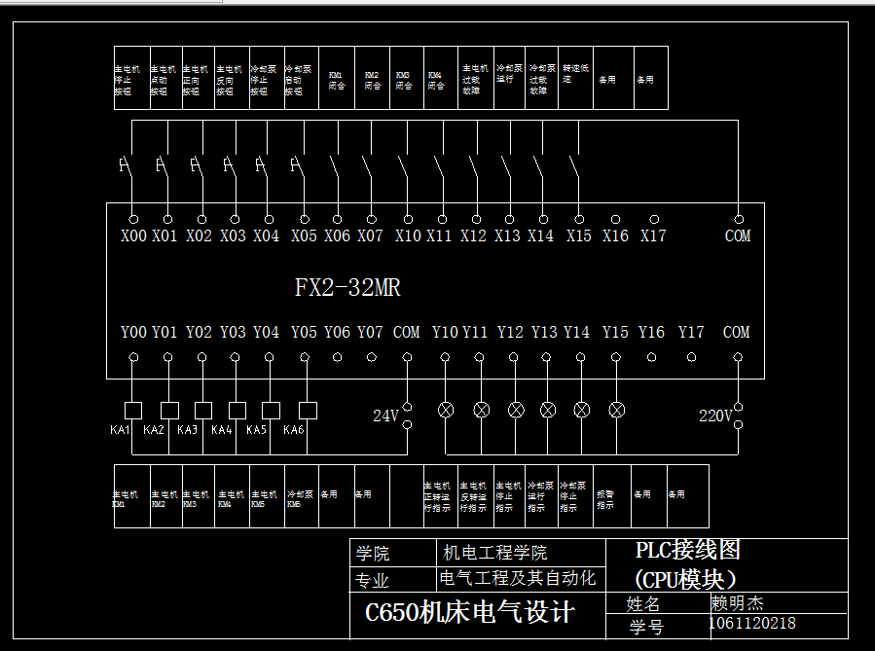
Task: Select the KA5 relay coil symbol
Action: click(x=271, y=408)
